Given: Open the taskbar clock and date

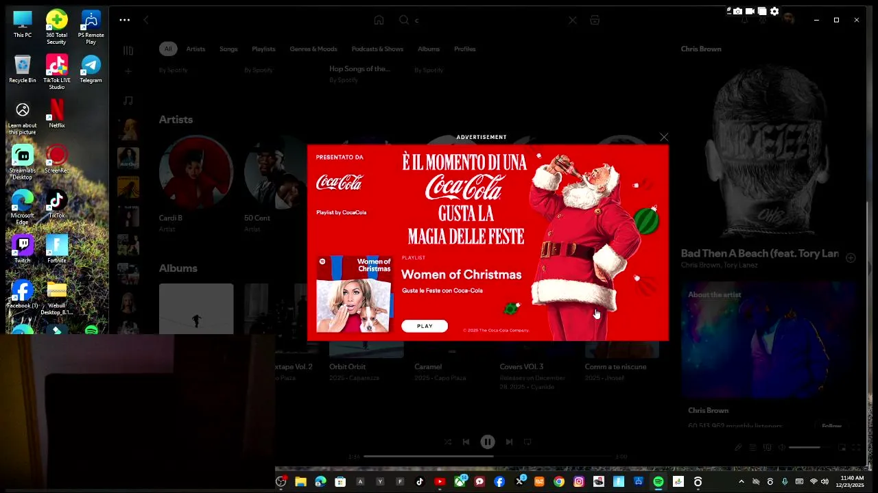Looking at the screenshot, I should 852,481.
